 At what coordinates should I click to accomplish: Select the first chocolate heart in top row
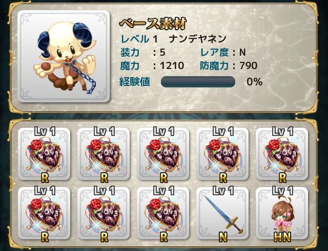(x=44, y=154)
